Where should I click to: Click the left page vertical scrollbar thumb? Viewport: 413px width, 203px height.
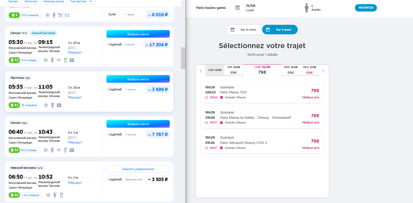point(183,58)
